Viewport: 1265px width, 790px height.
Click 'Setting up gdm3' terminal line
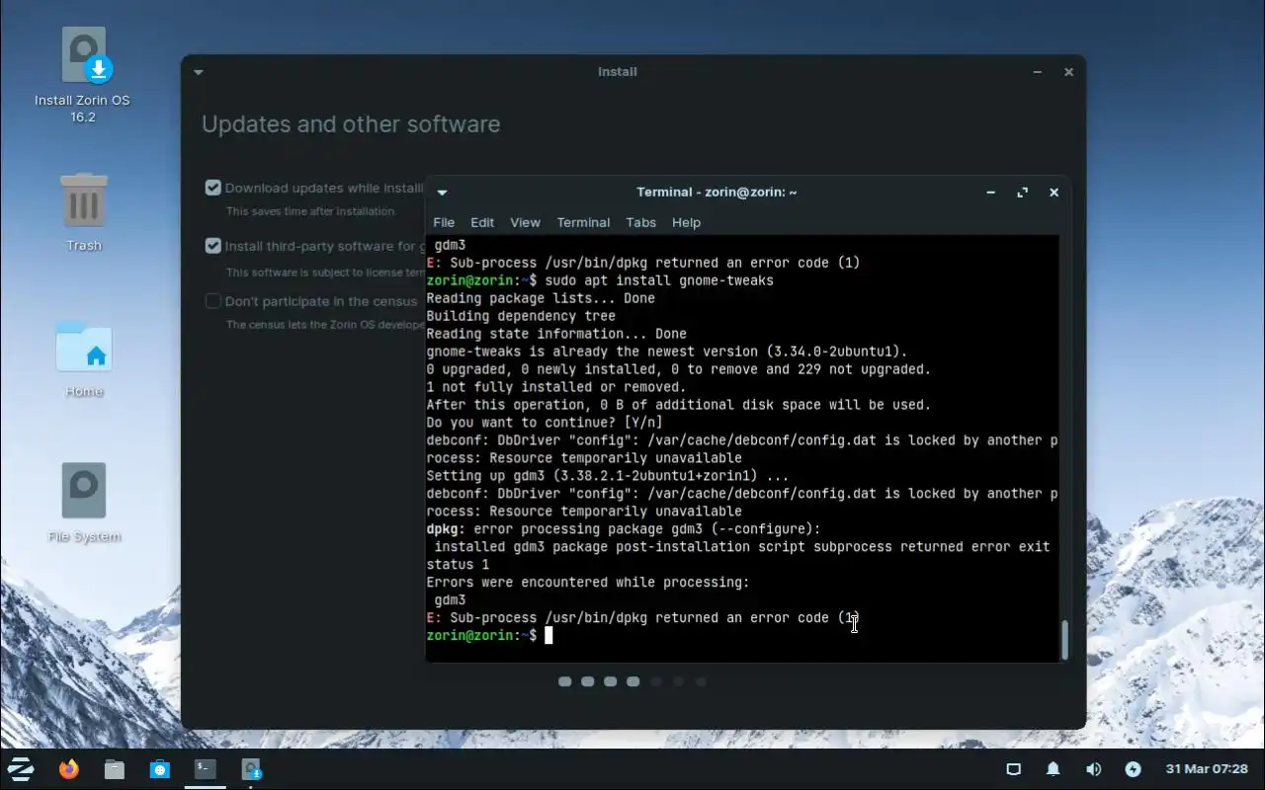click(x=608, y=476)
